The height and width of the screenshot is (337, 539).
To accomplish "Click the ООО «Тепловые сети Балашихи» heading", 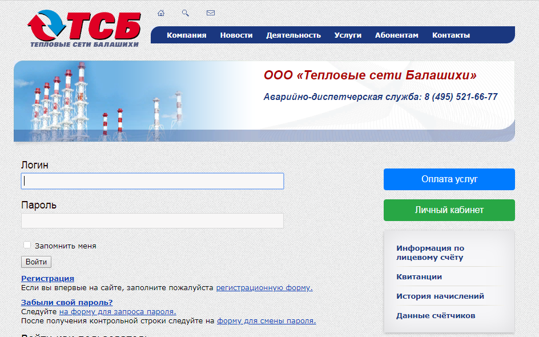I will pos(370,75).
